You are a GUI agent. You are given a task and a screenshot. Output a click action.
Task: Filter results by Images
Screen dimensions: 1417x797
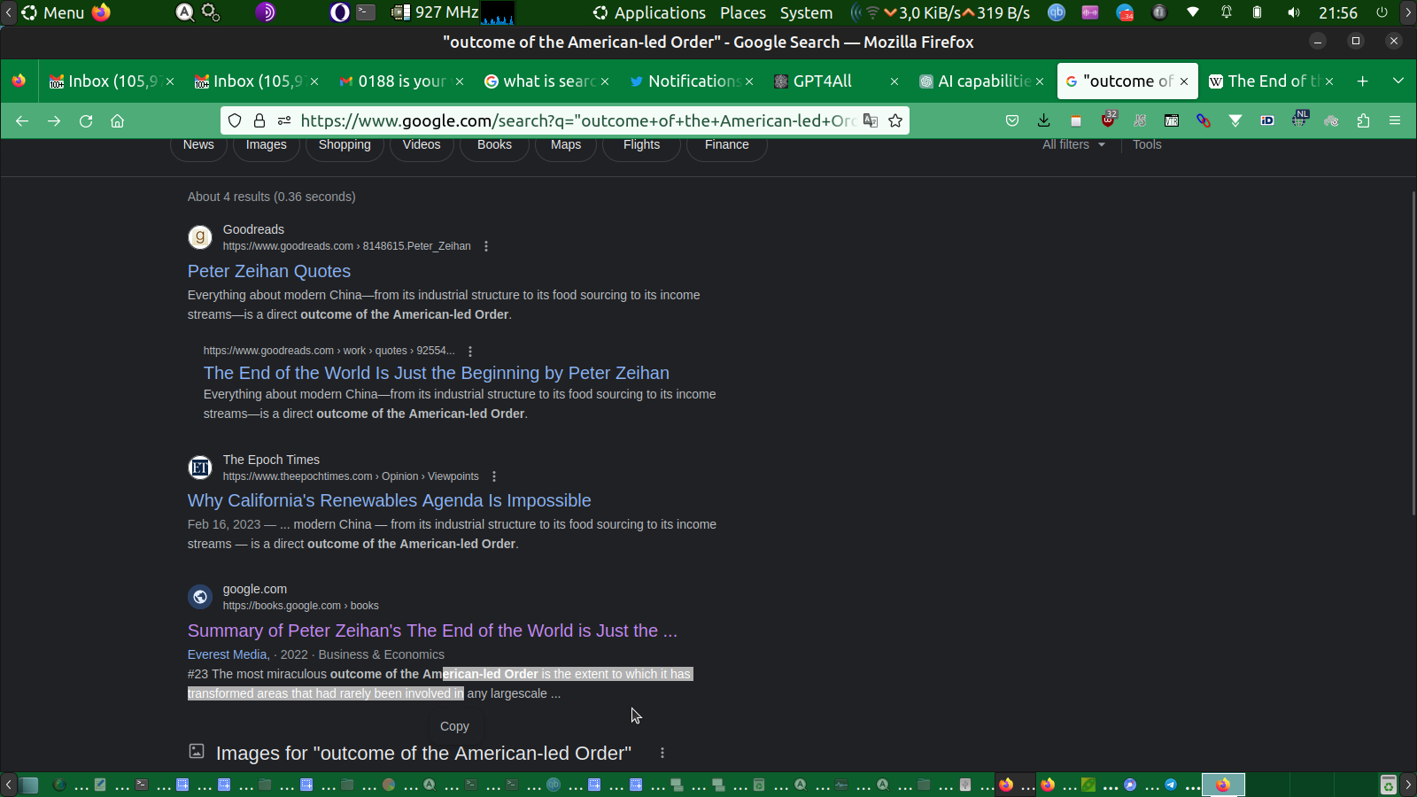tap(267, 145)
